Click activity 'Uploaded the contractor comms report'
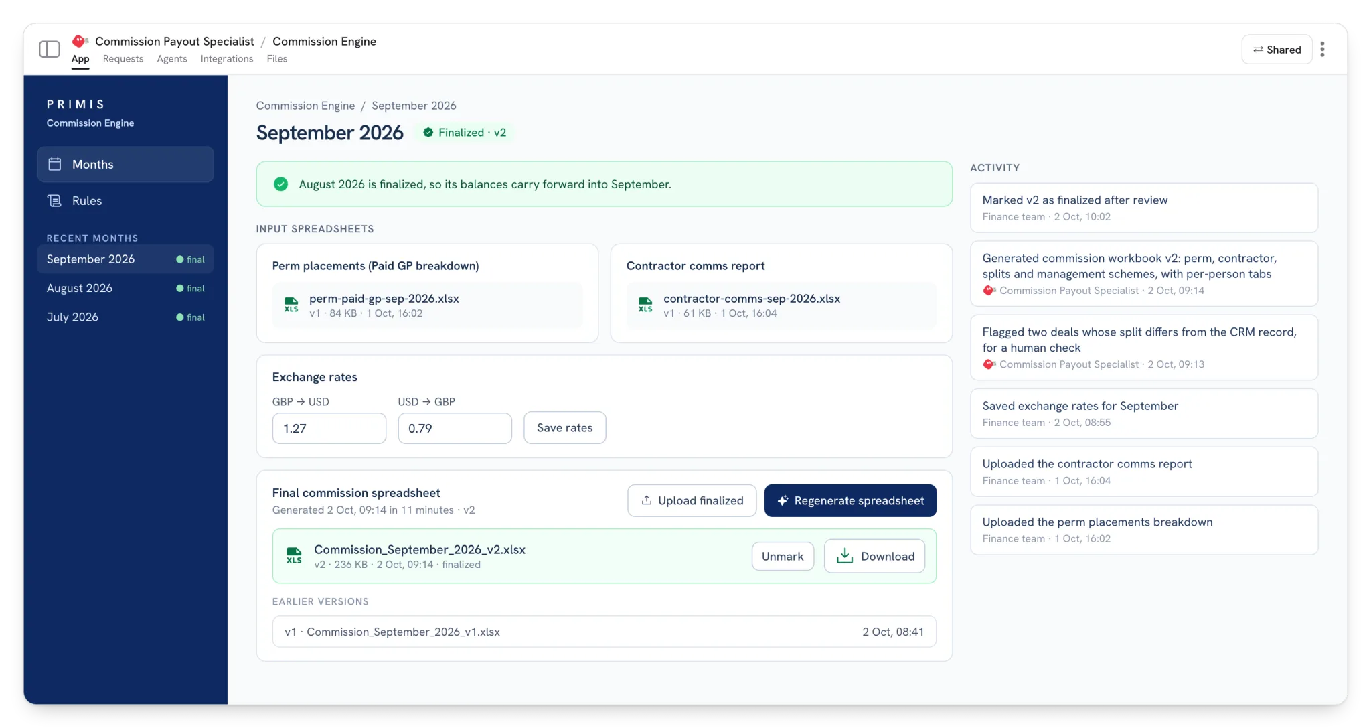 point(1144,471)
